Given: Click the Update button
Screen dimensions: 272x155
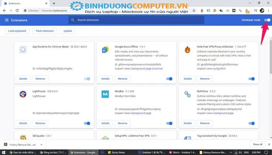Looking at the screenshot, I should pyautogui.click(x=68, y=31).
